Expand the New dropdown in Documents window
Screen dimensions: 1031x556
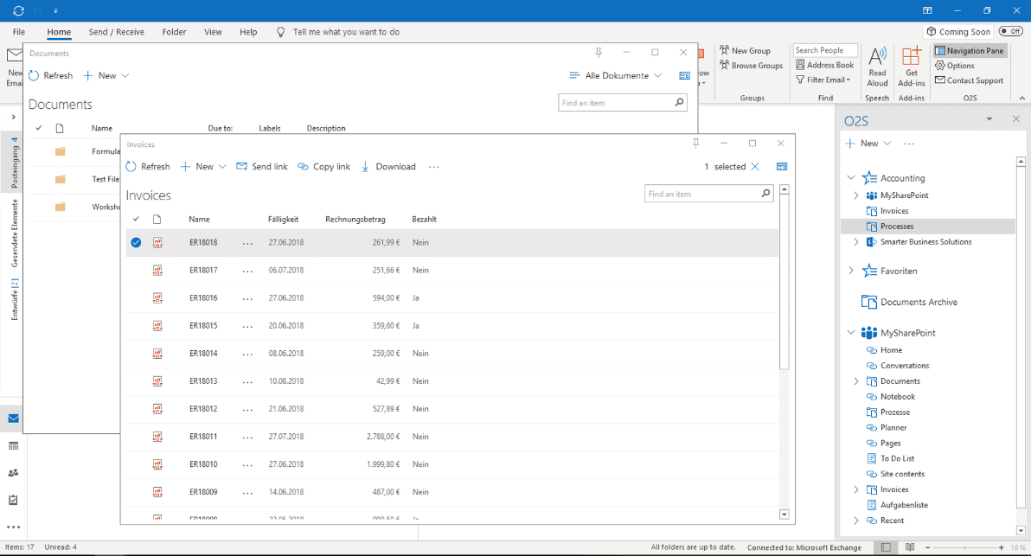coord(125,75)
